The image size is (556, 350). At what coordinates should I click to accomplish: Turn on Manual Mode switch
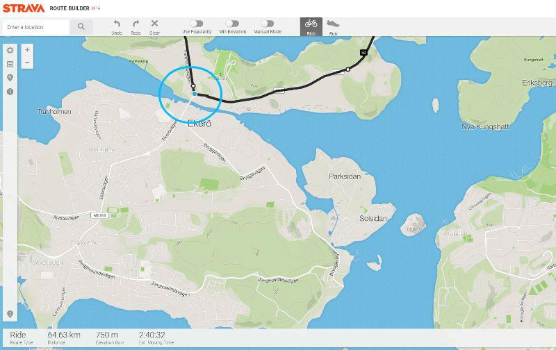267,24
